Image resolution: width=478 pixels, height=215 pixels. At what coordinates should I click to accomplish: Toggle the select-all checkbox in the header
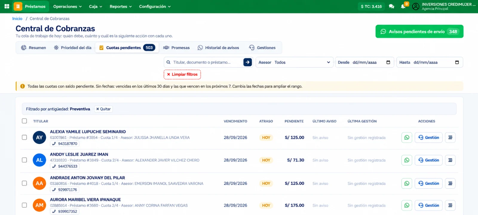coord(24,121)
